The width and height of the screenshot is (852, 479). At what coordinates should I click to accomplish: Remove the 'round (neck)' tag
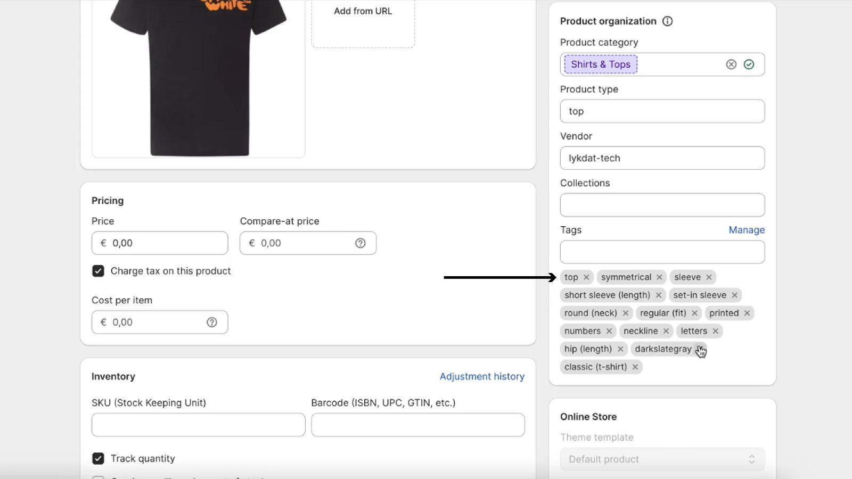625,313
